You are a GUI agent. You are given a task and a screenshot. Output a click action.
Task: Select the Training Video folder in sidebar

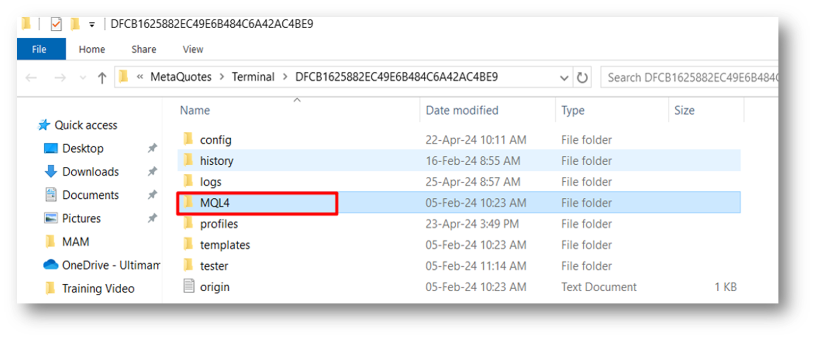(x=98, y=288)
